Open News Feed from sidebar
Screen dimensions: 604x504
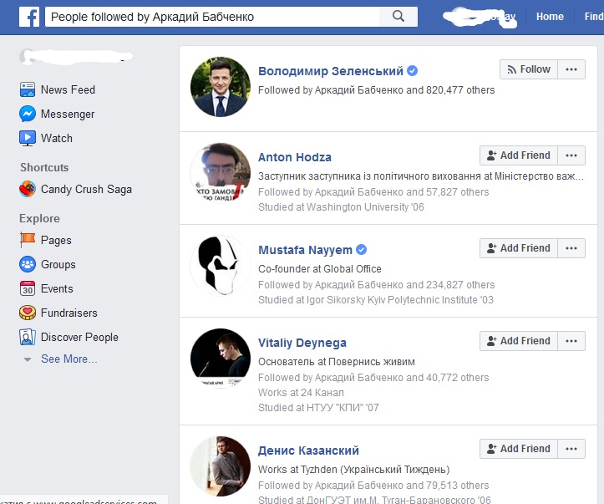click(x=67, y=89)
